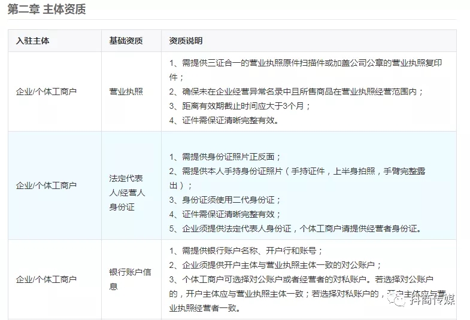This screenshot has width=470, height=320.
Task: Click the line 需提供银行账户名称、开户行和账号
Action: coord(245,251)
